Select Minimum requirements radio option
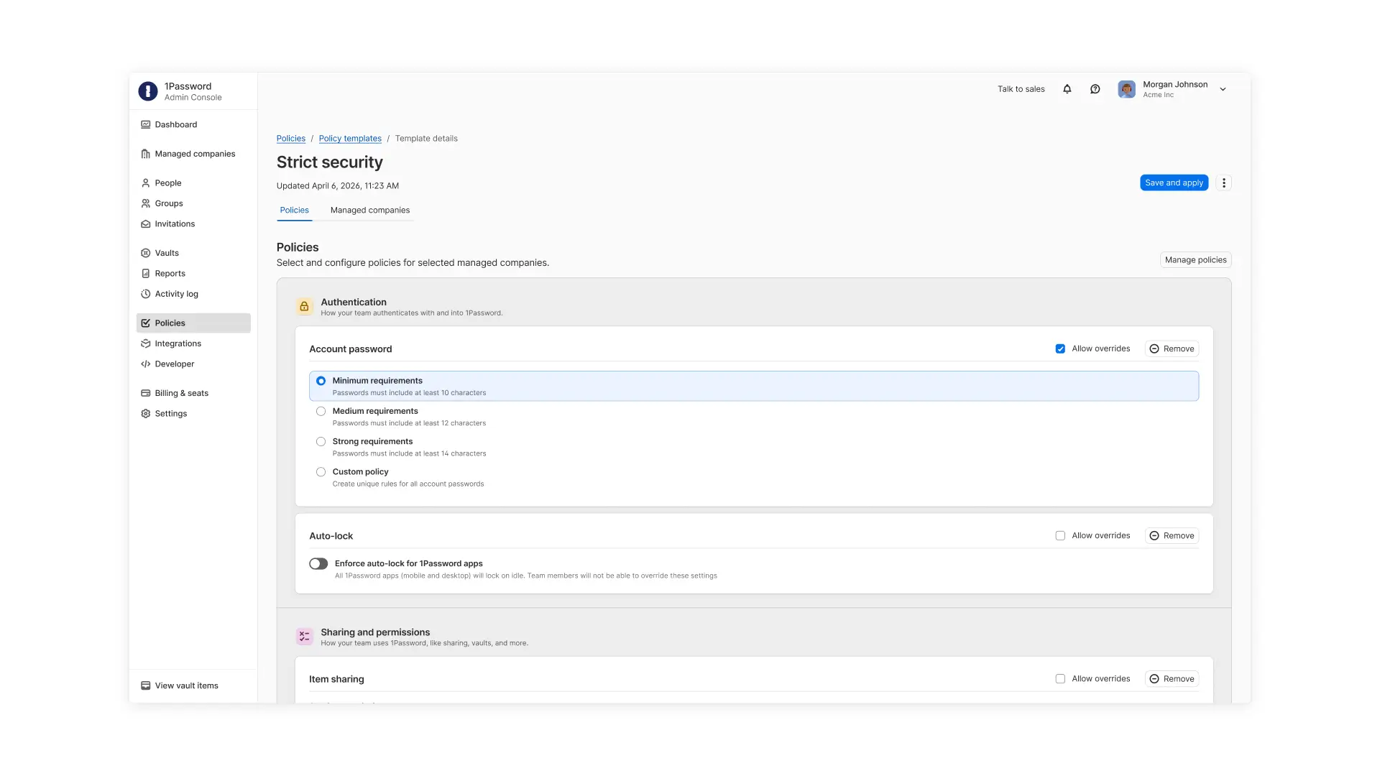 pyautogui.click(x=321, y=381)
